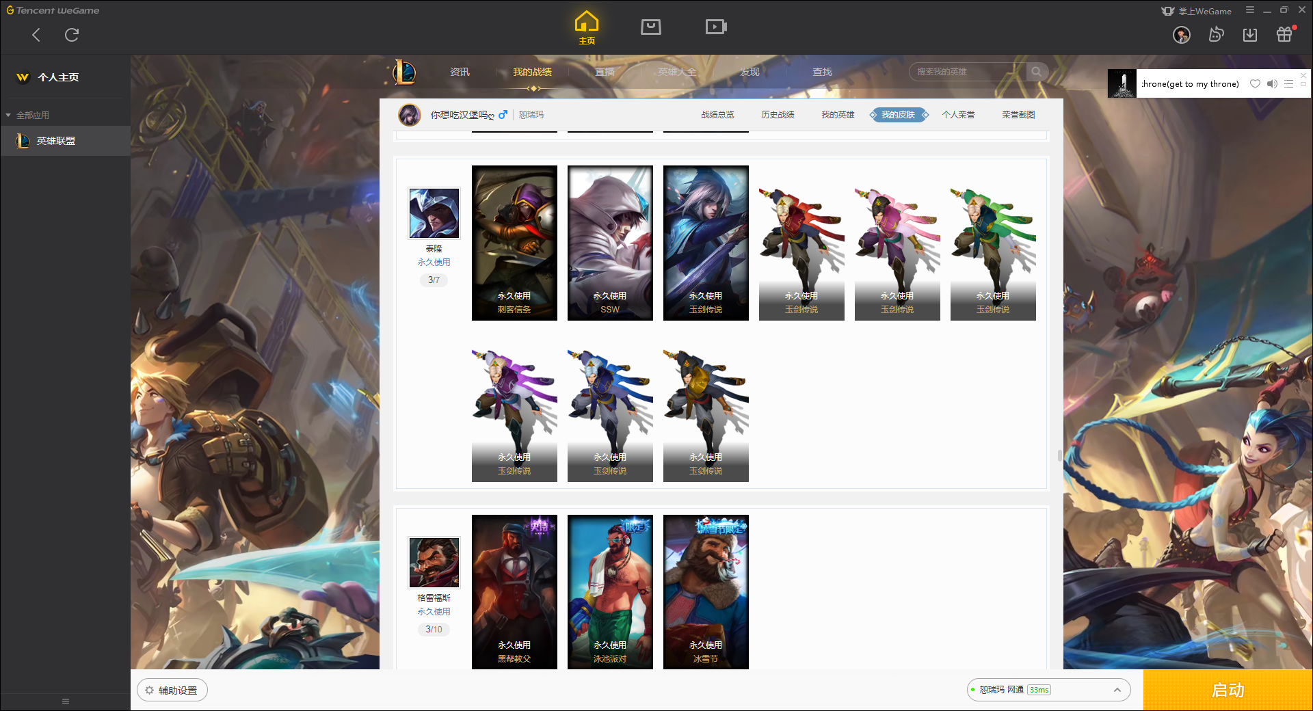Viewport: 1313px width, 711px height.
Task: Click the page vertical scrollbar handle
Action: pos(1060,456)
